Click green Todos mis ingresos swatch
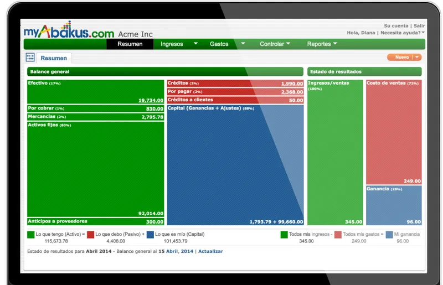443x285 pixels. [x=284, y=235]
